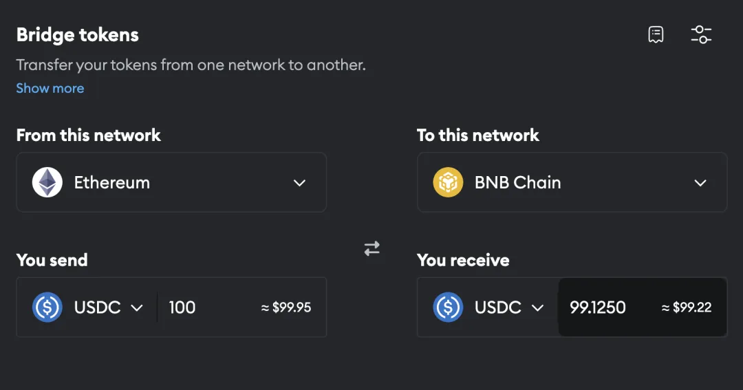Click the ≈ $99.95 send value estimate
This screenshot has width=743, height=390.
coord(286,307)
